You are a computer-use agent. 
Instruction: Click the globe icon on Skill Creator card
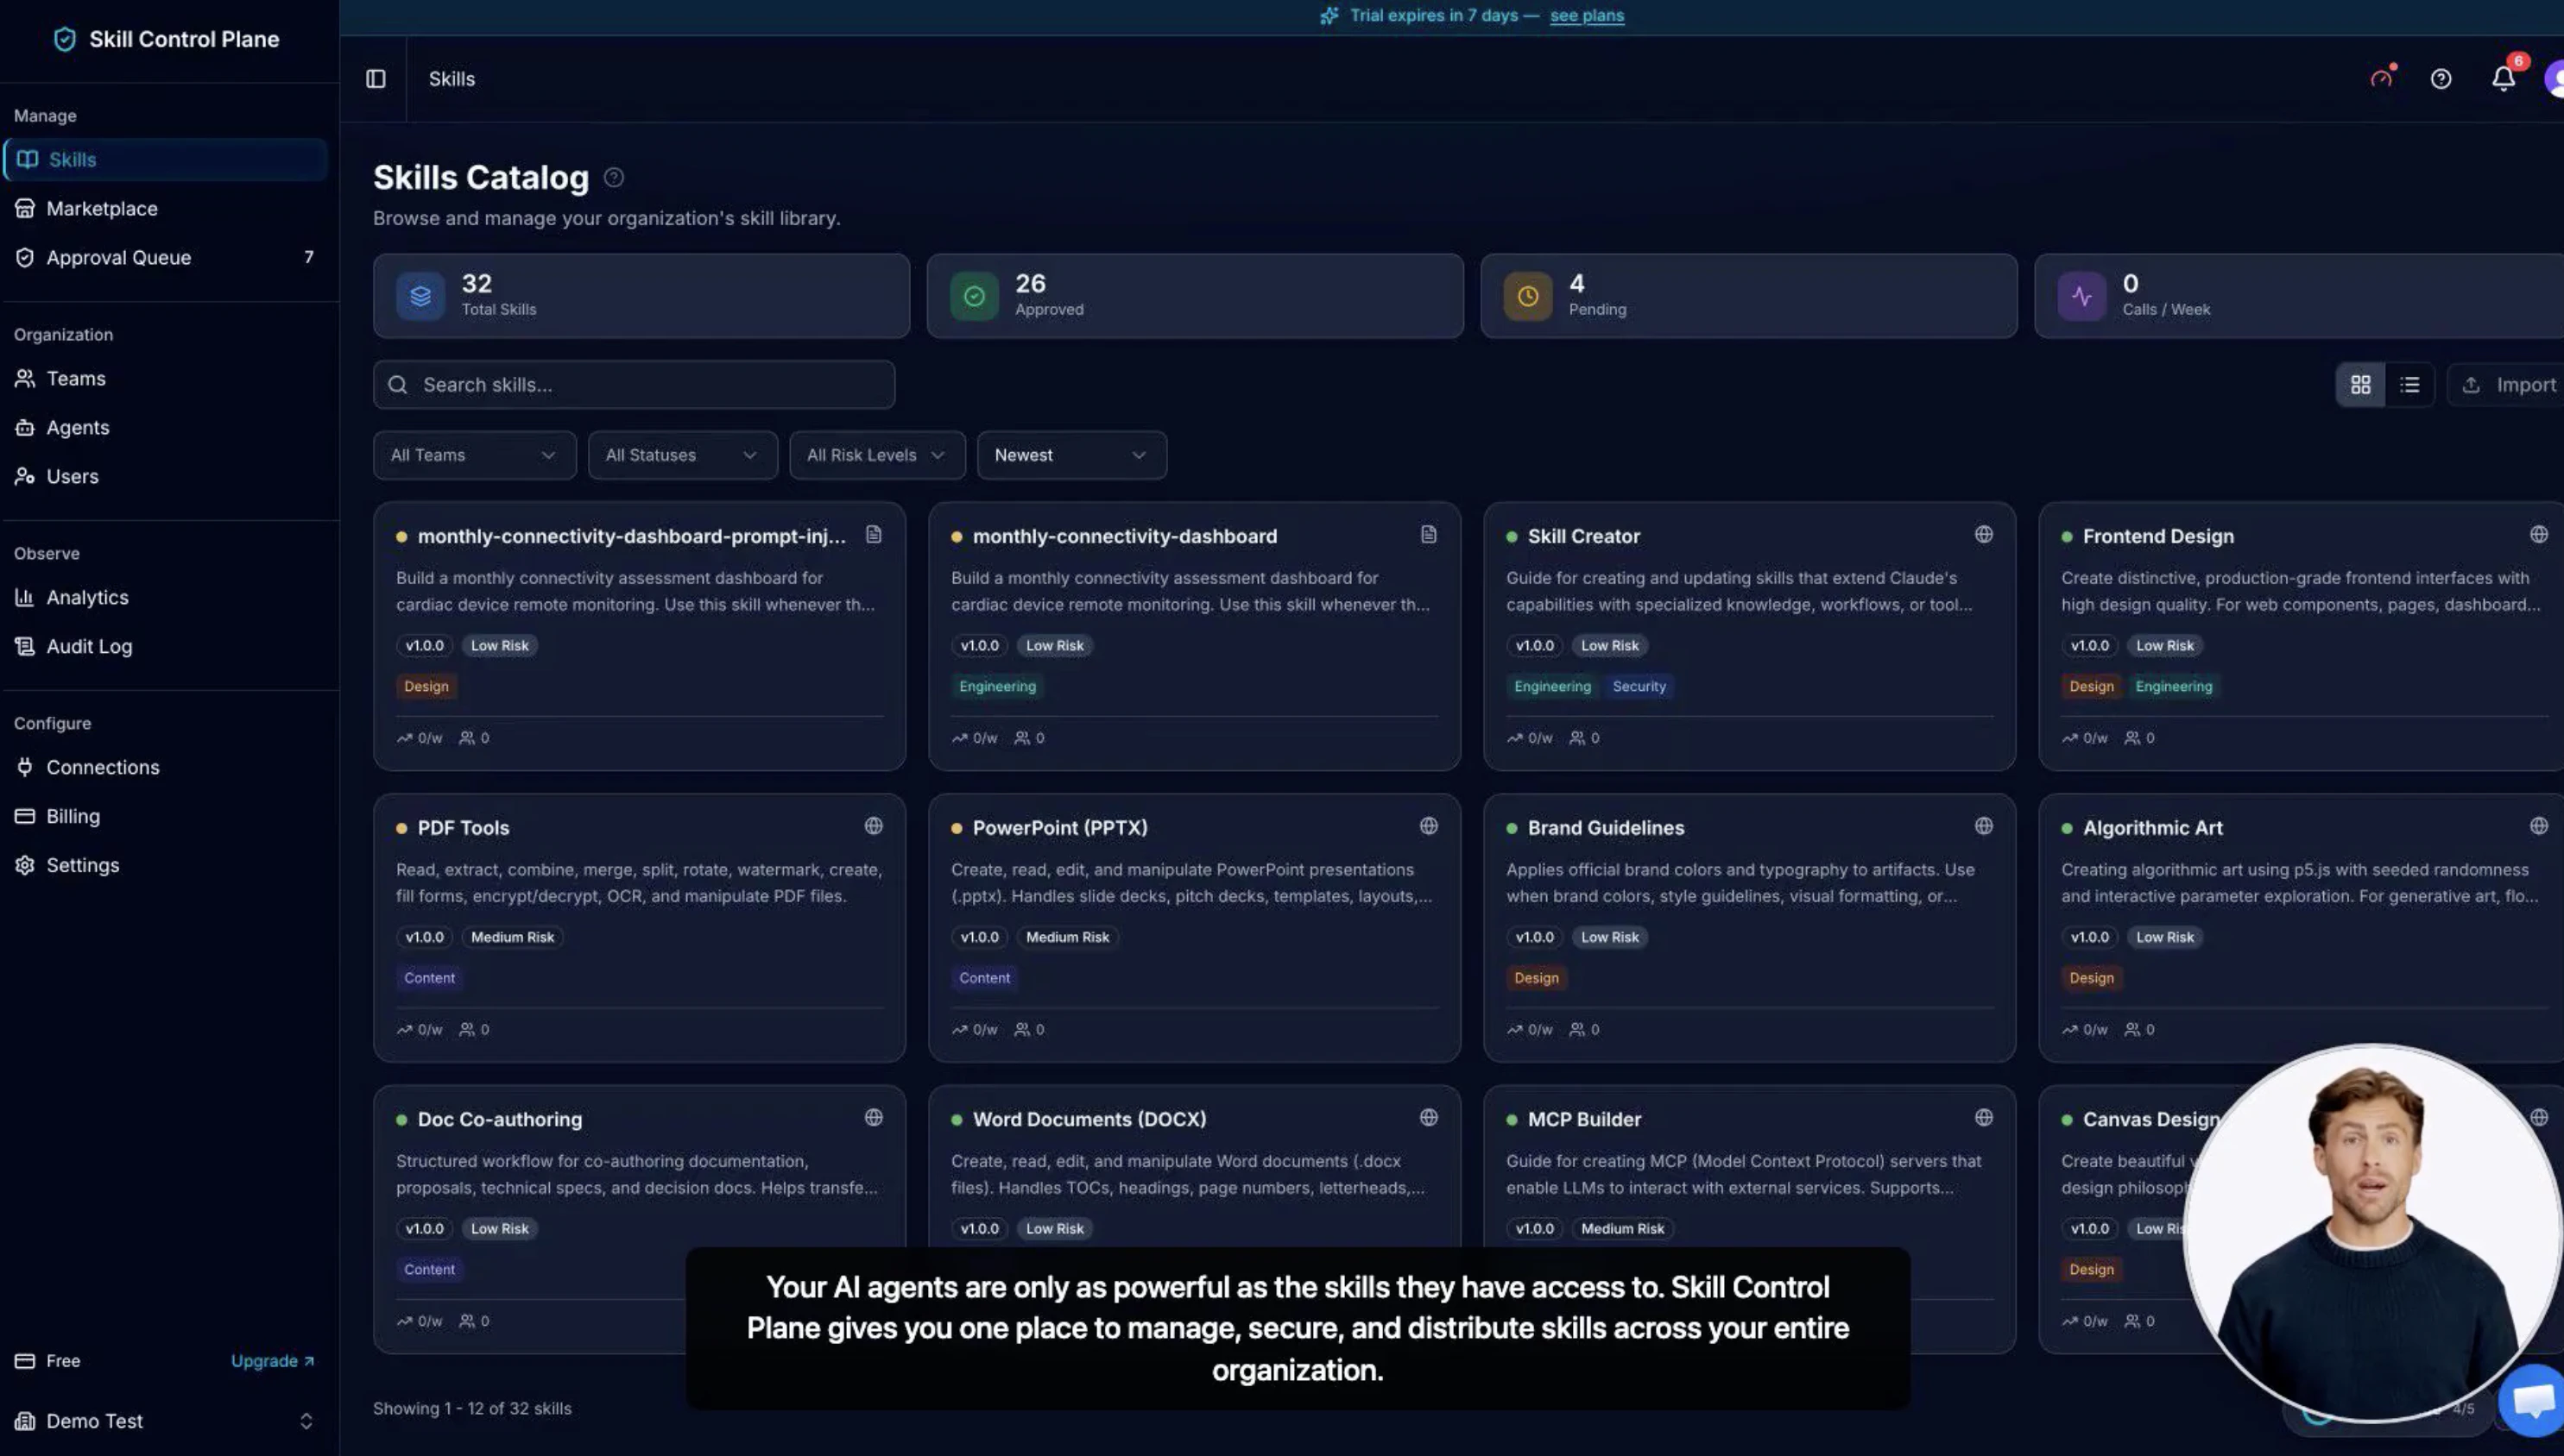pyautogui.click(x=1982, y=535)
